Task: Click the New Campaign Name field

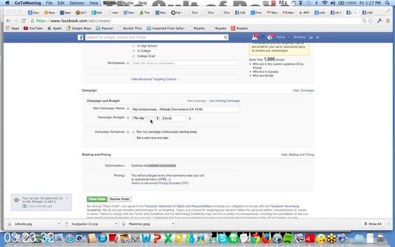Action: (185, 109)
